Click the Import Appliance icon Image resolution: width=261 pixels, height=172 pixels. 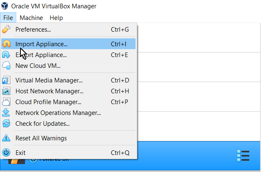(x=6, y=44)
